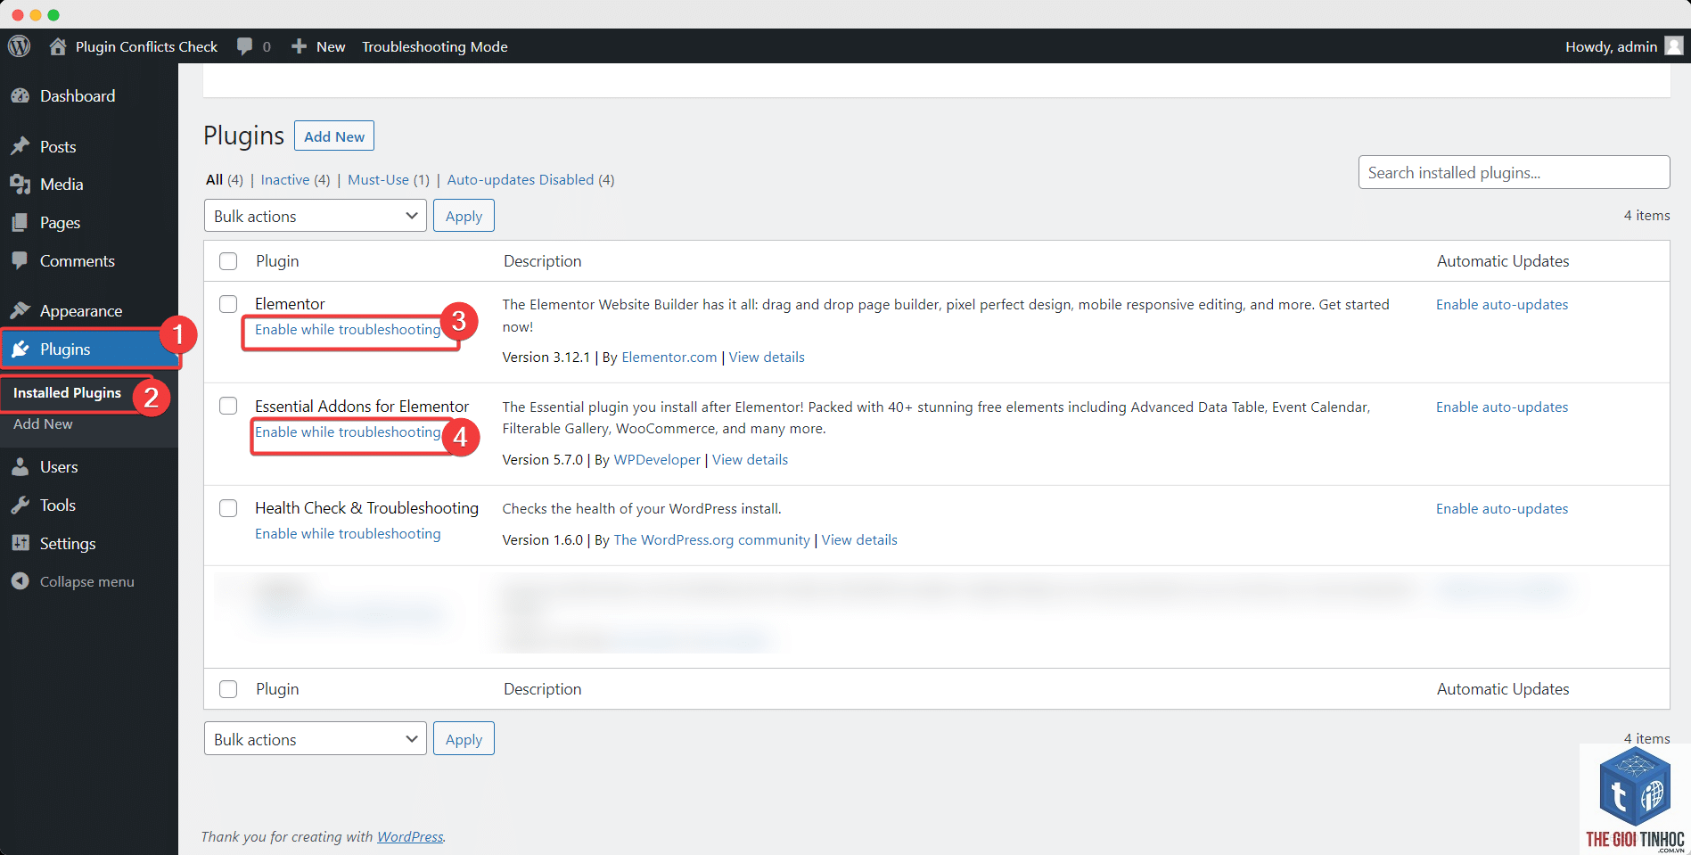Open Media menu item
The width and height of the screenshot is (1691, 855).
pos(62,185)
